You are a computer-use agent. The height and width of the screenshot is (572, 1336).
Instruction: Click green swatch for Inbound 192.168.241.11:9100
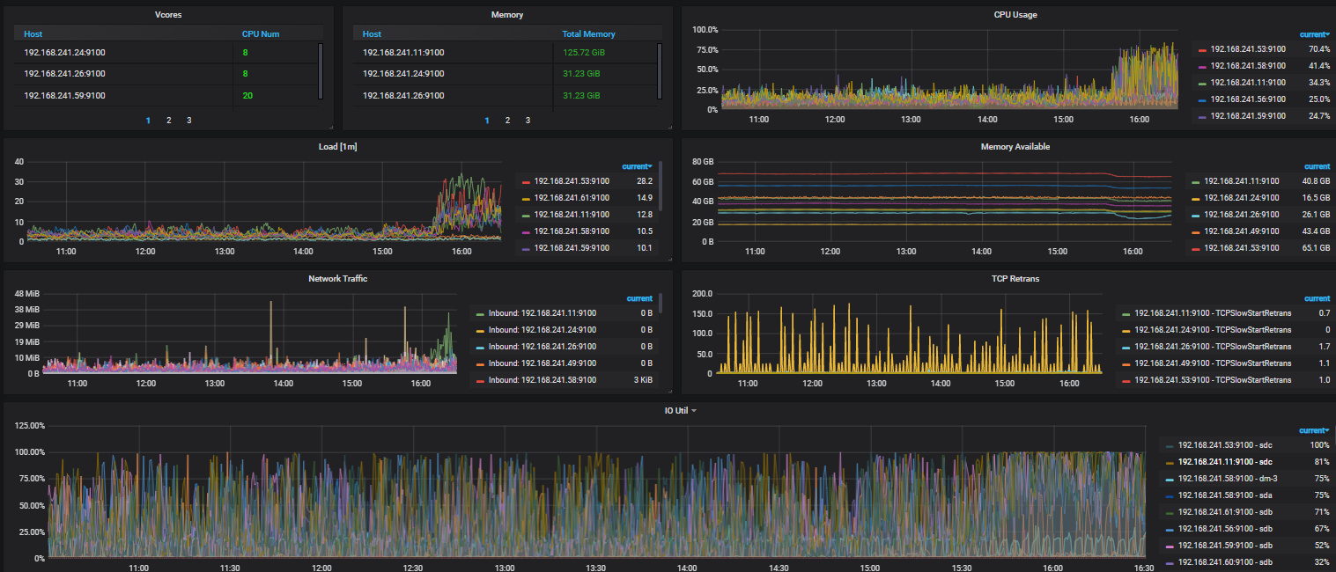(480, 314)
